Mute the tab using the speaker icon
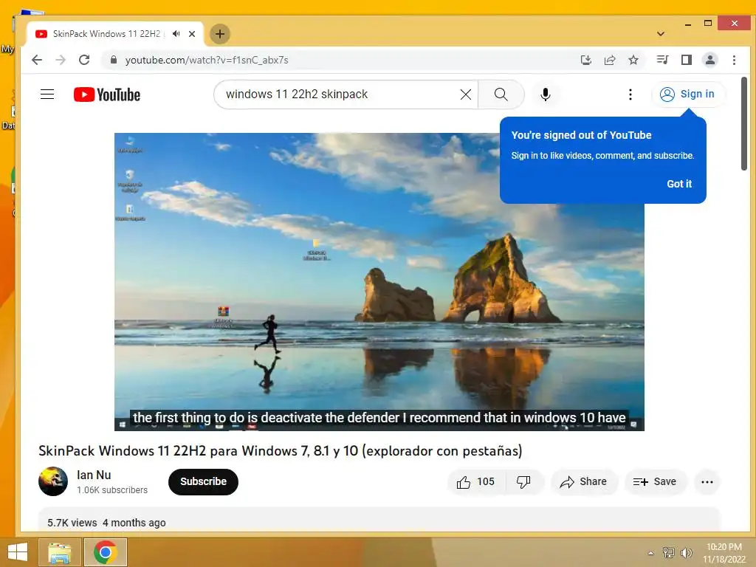Image resolution: width=756 pixels, height=567 pixels. pyautogui.click(x=176, y=34)
